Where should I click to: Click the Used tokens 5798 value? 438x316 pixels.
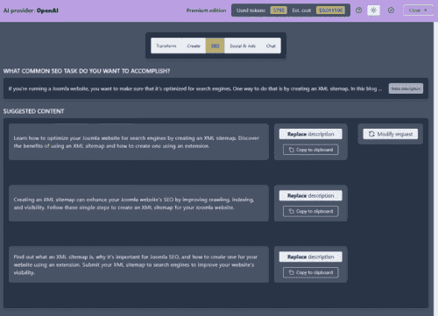pos(279,11)
